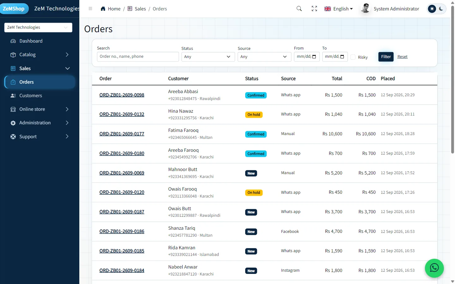The image size is (455, 284).
Task: Go to Customers in the sidebar
Action: tap(40, 96)
